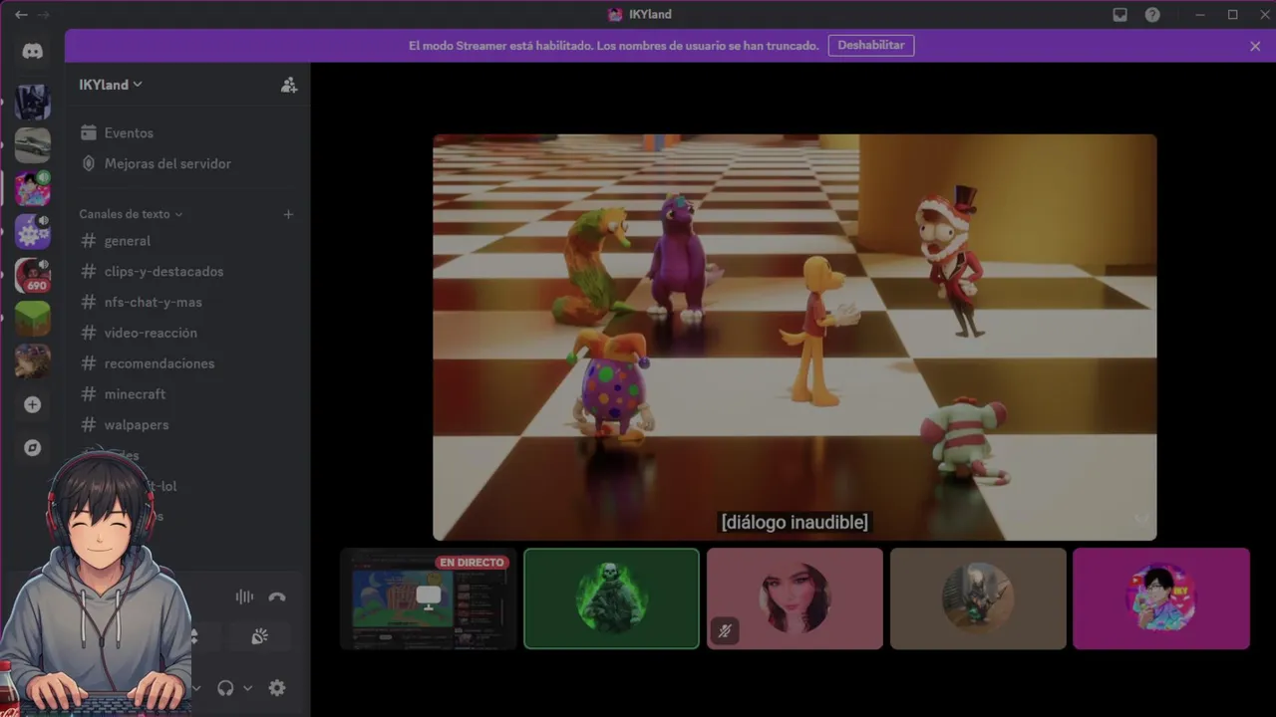Open the Explore discoverable servers compass icon
This screenshot has width=1276, height=717.
33,448
